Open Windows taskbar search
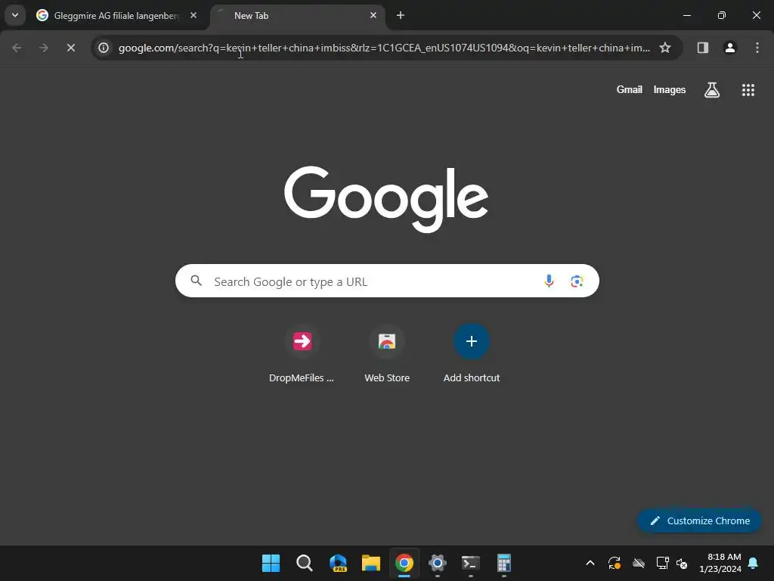 [304, 563]
